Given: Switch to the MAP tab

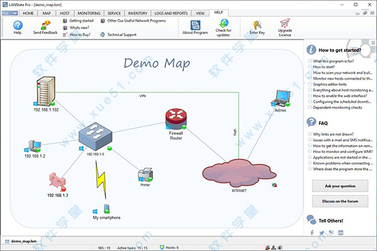Looking at the screenshot, I should point(46,13).
